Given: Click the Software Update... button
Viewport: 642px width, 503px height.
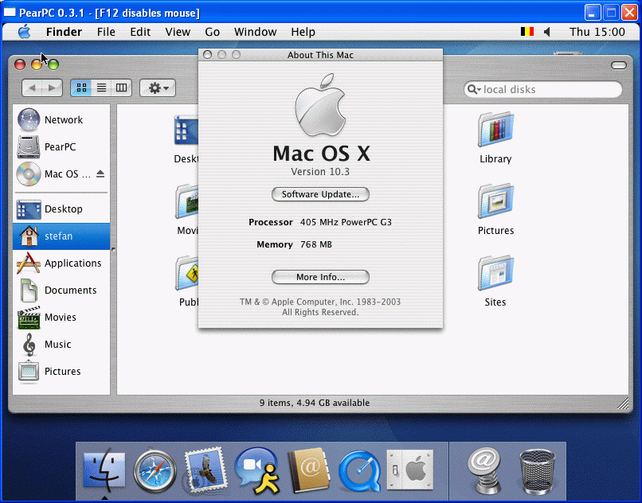Looking at the screenshot, I should click(320, 194).
